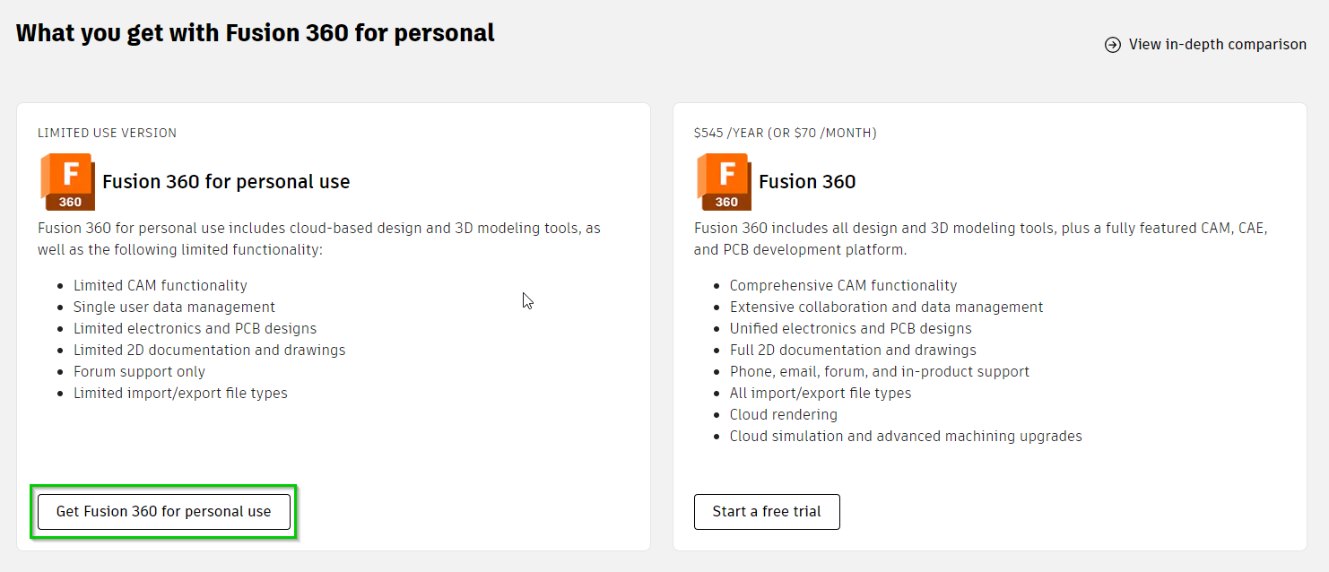Click the LIMITED USE VERSION label
This screenshot has width=1329, height=572.
(107, 133)
